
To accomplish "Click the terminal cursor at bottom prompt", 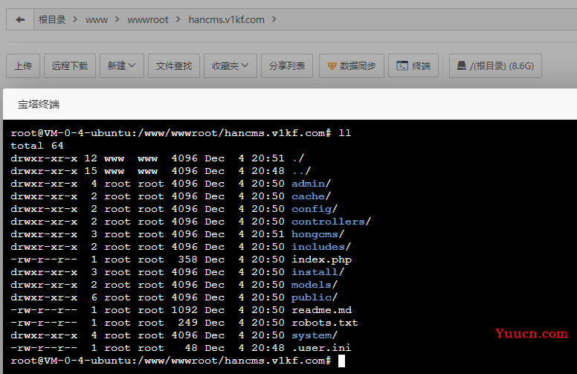I will pos(341,361).
